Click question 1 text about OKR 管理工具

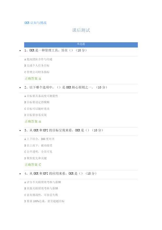pyautogui.click(x=56, y=50)
